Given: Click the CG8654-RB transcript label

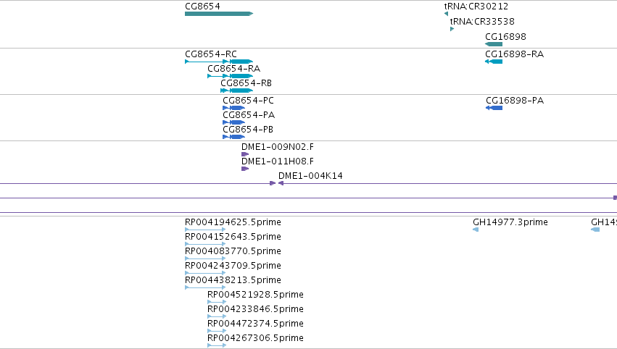Looking at the screenshot, I should 246,83.
